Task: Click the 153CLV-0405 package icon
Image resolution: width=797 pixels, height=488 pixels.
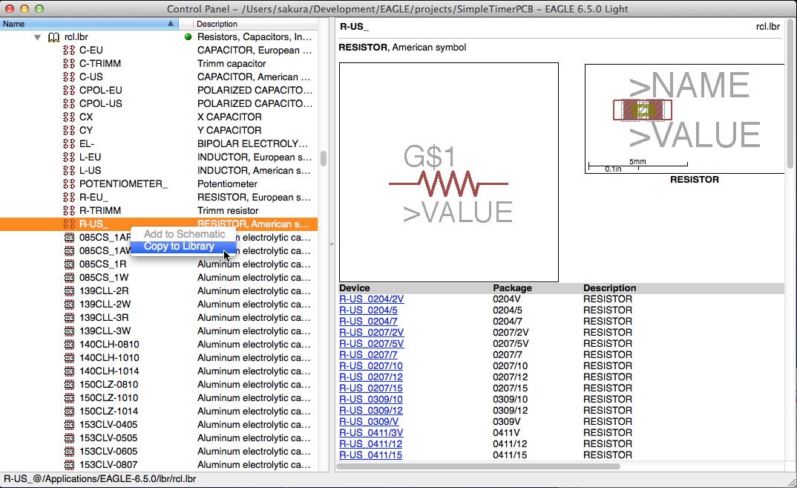Action: click(x=69, y=424)
